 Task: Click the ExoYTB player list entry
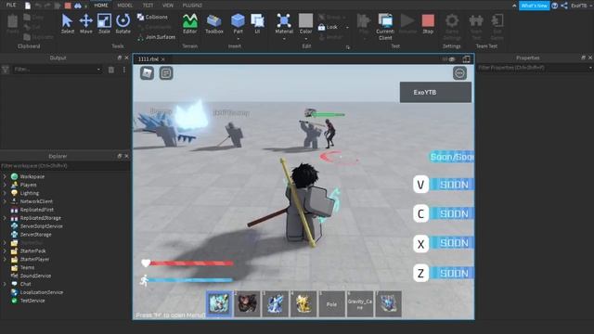click(435, 93)
